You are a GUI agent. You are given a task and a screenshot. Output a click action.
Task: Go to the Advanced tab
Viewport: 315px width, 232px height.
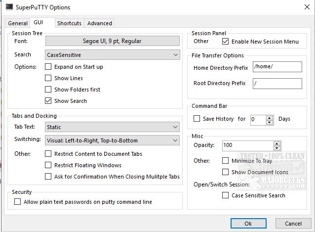tap(100, 23)
